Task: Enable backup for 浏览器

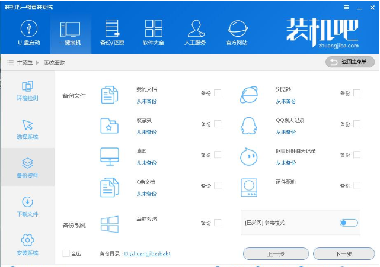Action: coord(357,93)
